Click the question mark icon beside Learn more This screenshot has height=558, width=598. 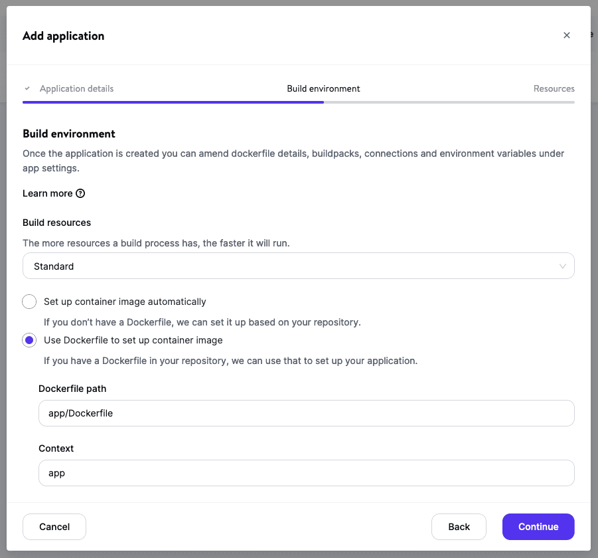coord(80,193)
